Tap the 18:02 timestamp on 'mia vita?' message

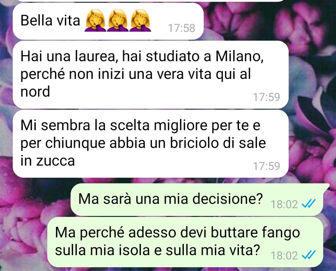click(x=284, y=255)
